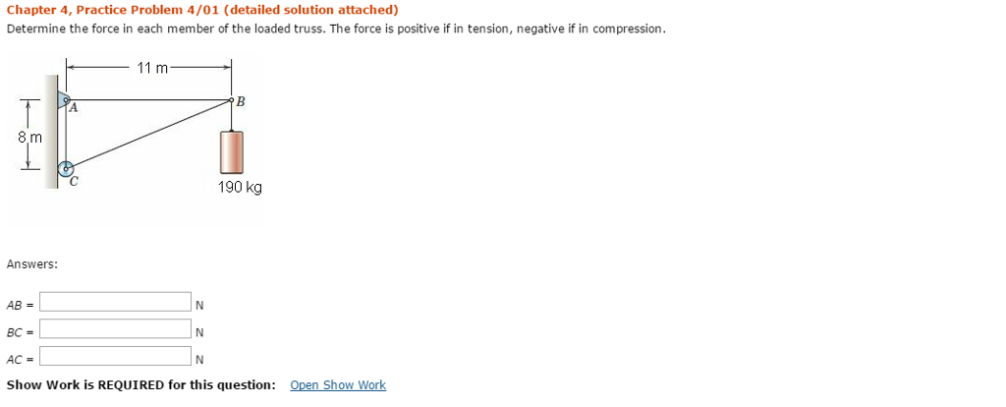Click the letter C joint label
The height and width of the screenshot is (407, 1006).
coord(74,181)
